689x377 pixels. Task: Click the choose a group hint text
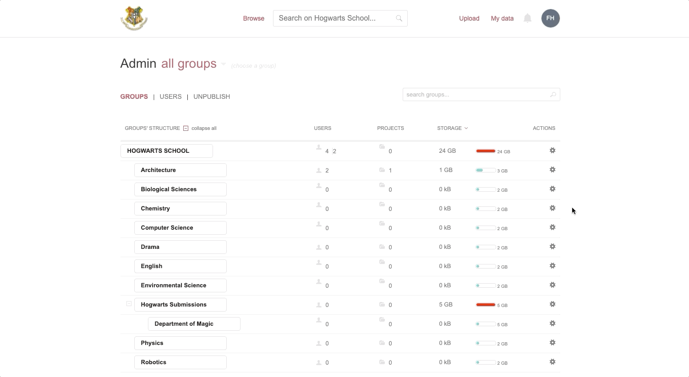[x=253, y=66]
